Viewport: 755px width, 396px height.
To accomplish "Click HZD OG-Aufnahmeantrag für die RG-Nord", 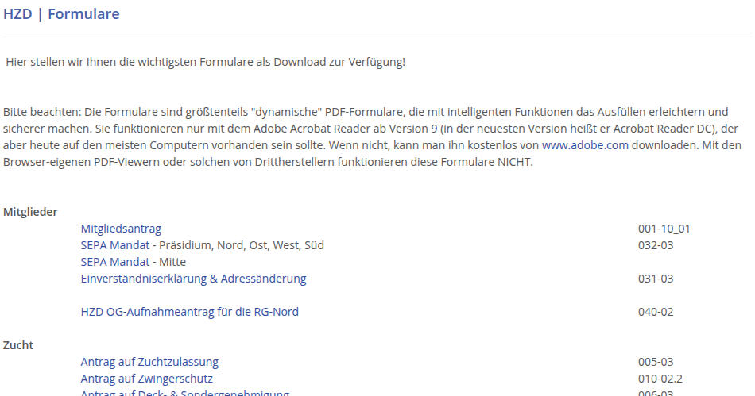I will (189, 312).
